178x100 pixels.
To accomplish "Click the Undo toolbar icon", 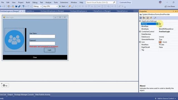I will (x=23, y=6).
